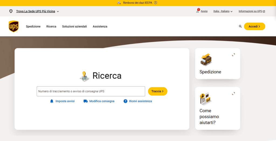Screen dimensions: 276x141
Task: Expand the Come possiamo aiutarti card icon
Action: pos(233,94)
